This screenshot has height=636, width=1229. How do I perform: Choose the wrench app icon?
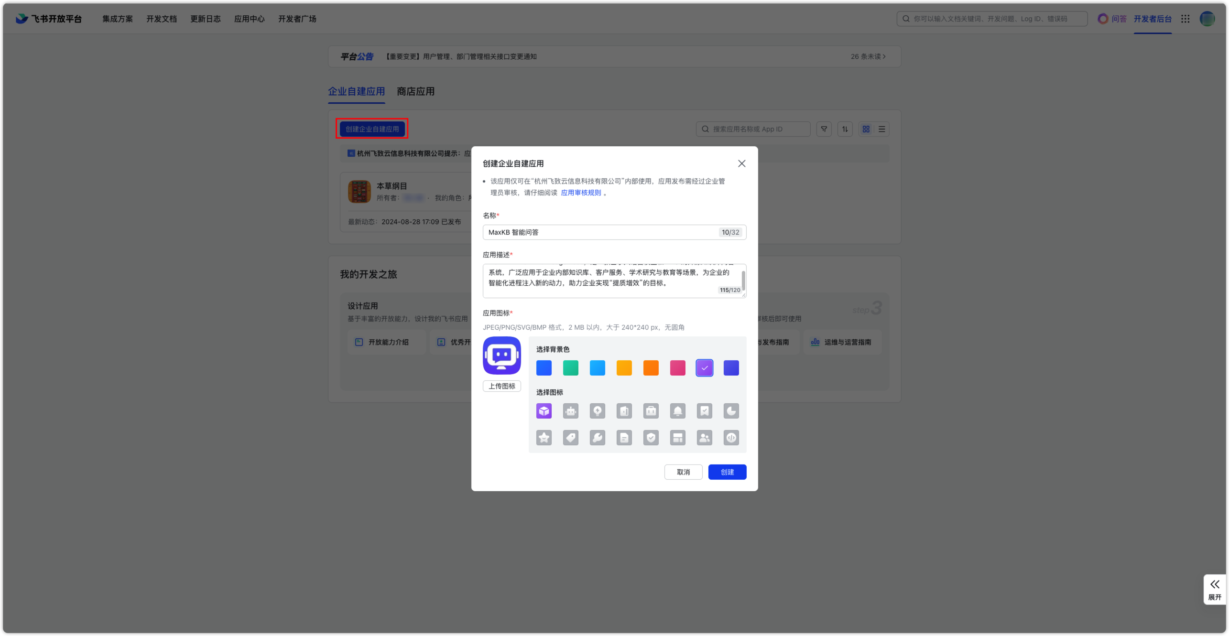pyautogui.click(x=597, y=438)
